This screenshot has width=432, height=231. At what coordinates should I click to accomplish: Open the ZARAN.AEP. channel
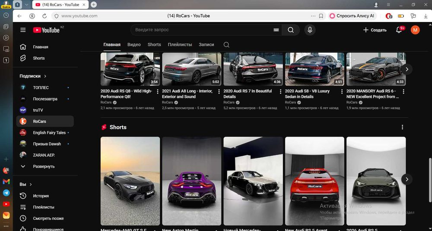click(45, 155)
